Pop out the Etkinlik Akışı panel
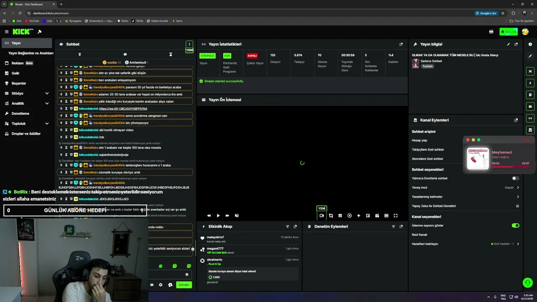The width and height of the screenshot is (537, 302). (x=295, y=226)
